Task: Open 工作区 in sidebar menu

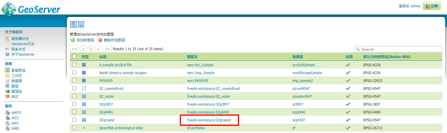Action: 17,76
